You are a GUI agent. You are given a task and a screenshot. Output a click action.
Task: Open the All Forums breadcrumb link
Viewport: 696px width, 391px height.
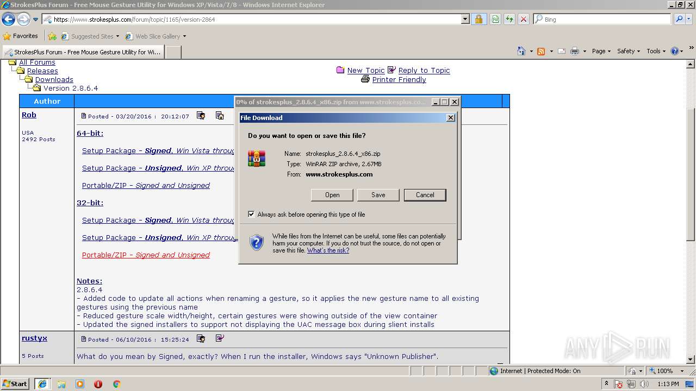click(37, 62)
